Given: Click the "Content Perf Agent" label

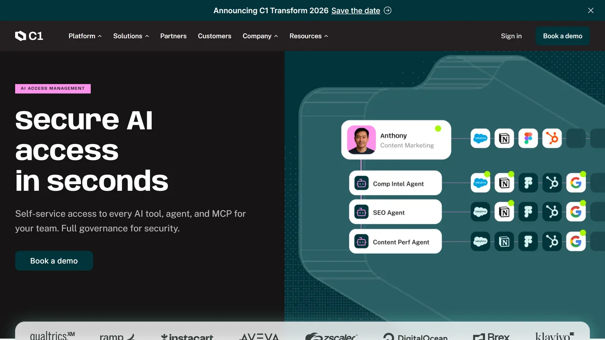Looking at the screenshot, I should point(401,242).
